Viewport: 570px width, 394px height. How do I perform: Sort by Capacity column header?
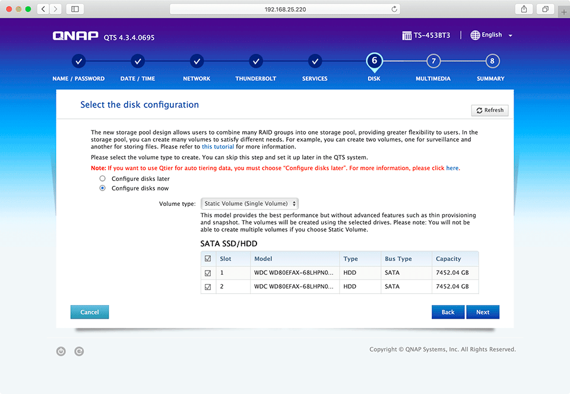point(455,259)
